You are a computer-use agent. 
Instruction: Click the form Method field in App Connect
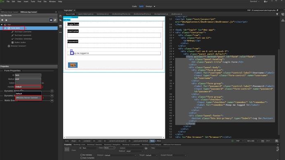pyautogui.click(x=28, y=79)
